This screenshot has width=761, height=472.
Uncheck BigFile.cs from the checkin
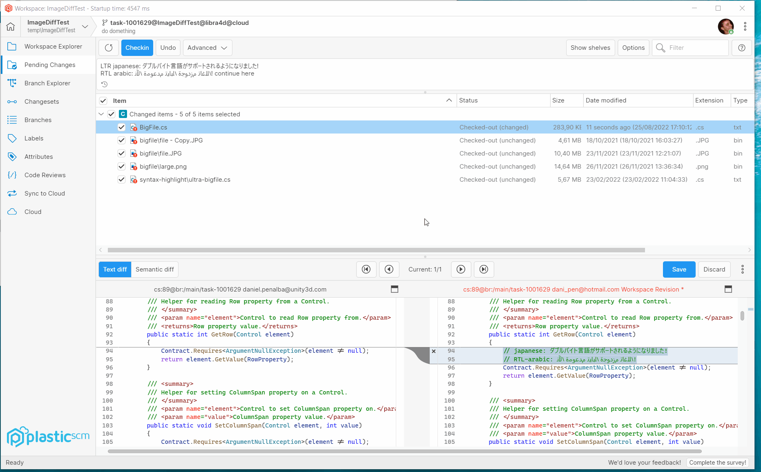(121, 127)
